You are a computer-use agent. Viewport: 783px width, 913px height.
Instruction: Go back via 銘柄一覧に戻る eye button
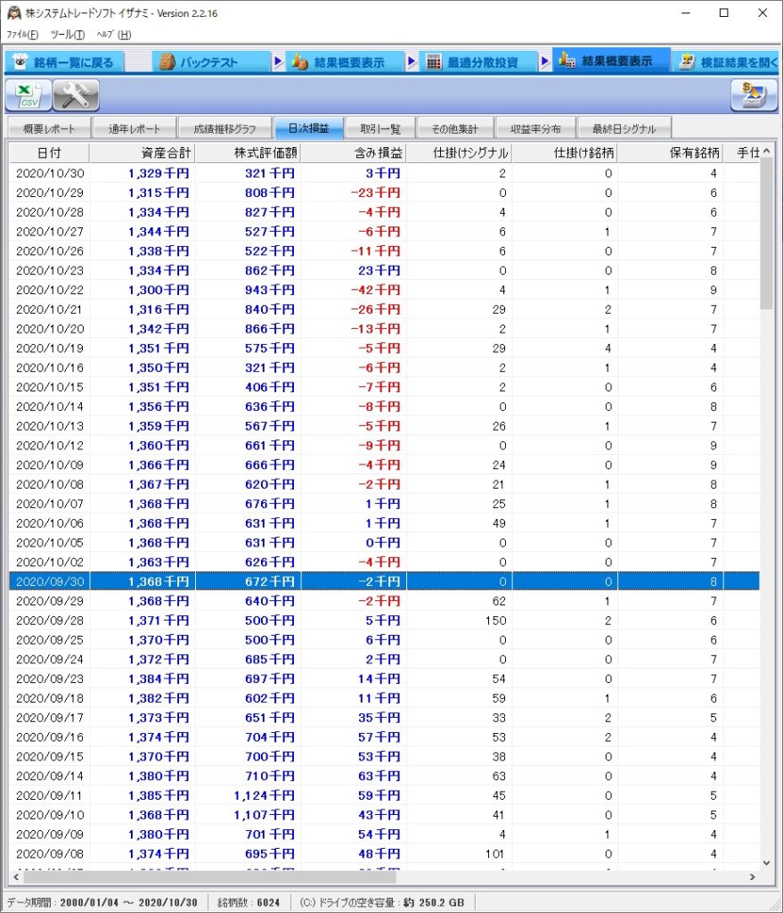pos(62,62)
